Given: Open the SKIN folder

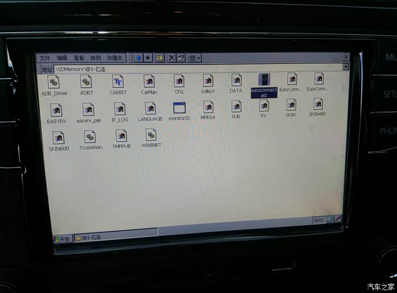Looking at the screenshot, I should tap(290, 108).
